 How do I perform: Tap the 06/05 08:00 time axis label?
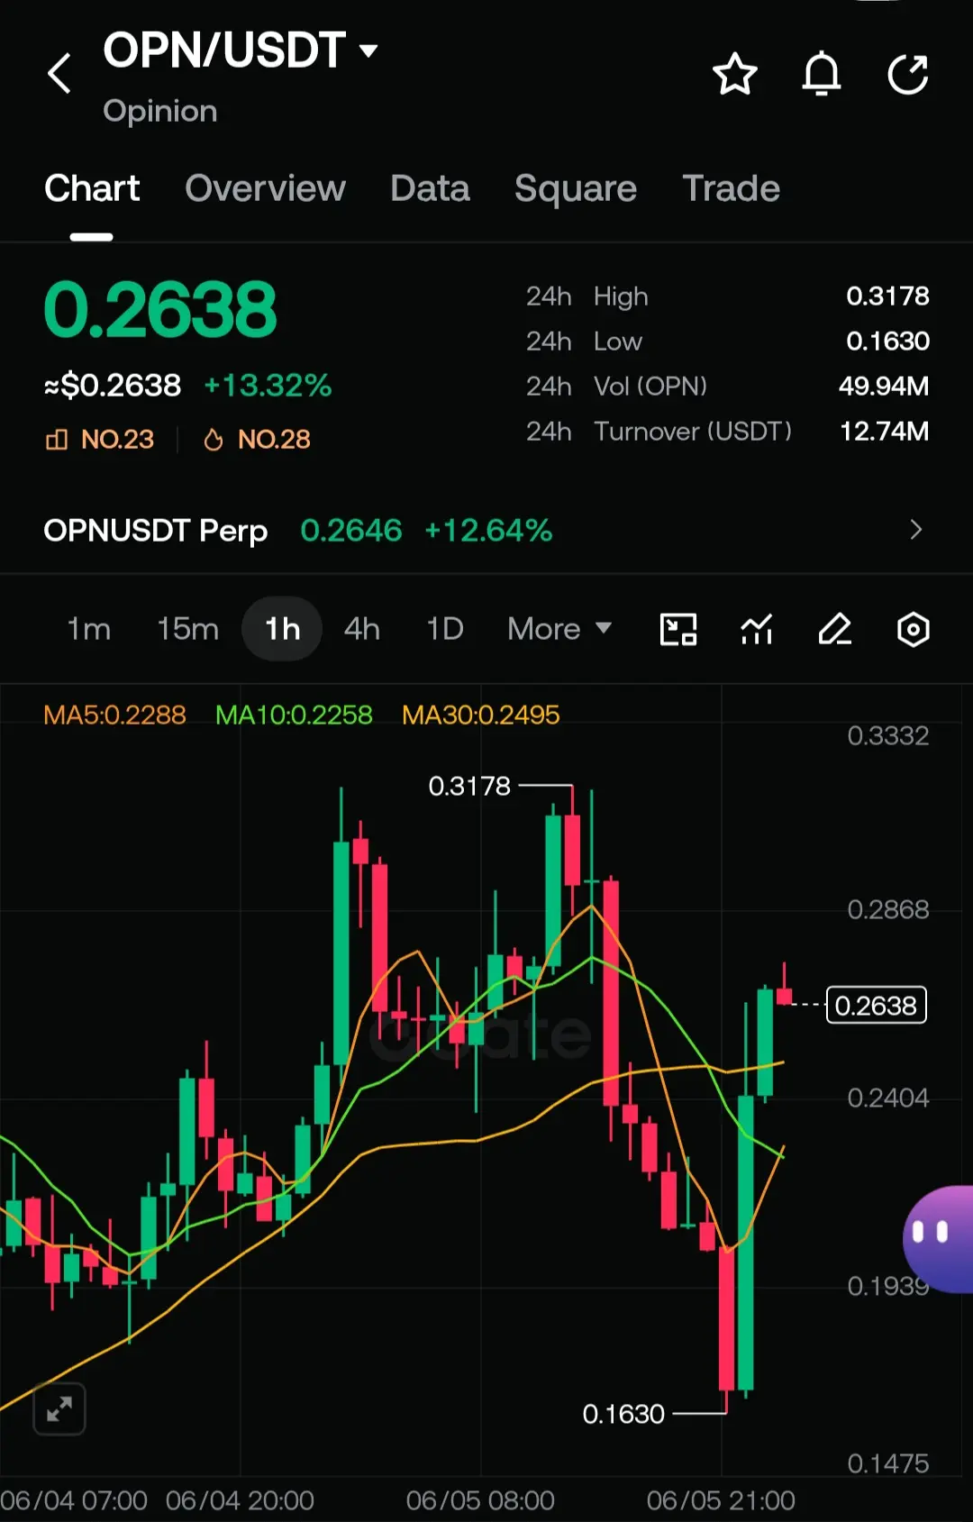click(480, 1500)
